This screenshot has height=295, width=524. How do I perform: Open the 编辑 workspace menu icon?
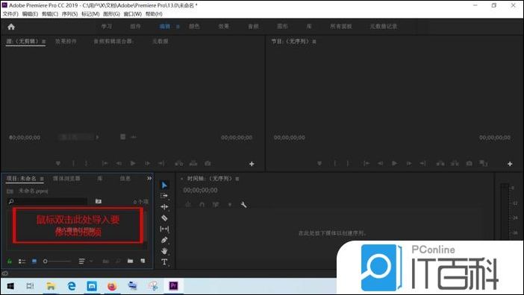[178, 27]
